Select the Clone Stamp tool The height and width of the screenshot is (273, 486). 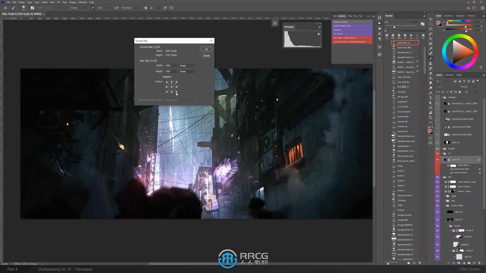point(430,63)
